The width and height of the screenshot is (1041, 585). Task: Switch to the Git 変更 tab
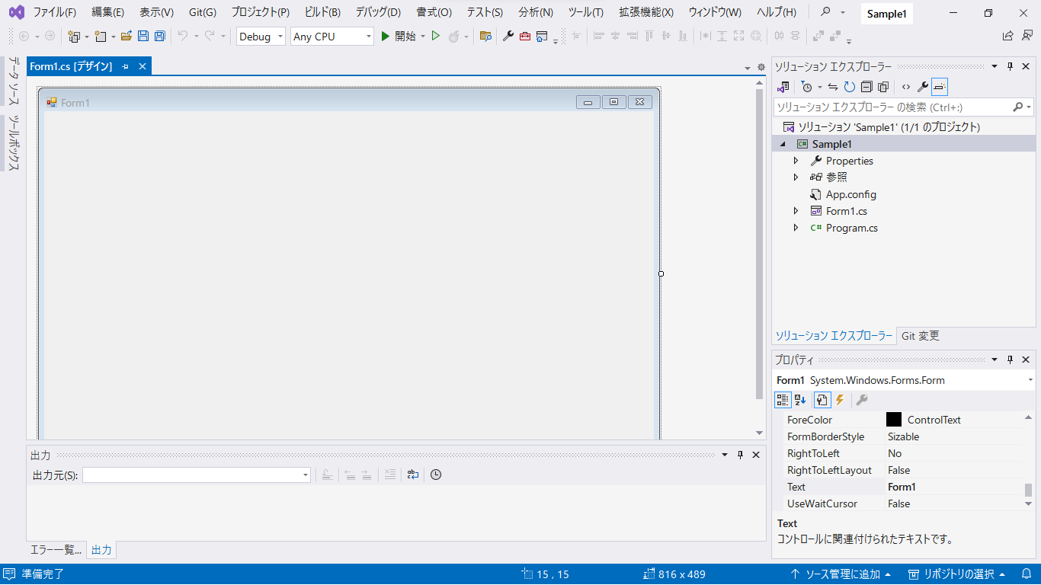(x=920, y=336)
